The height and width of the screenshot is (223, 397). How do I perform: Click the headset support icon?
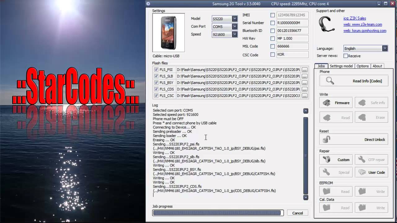pyautogui.click(x=327, y=24)
